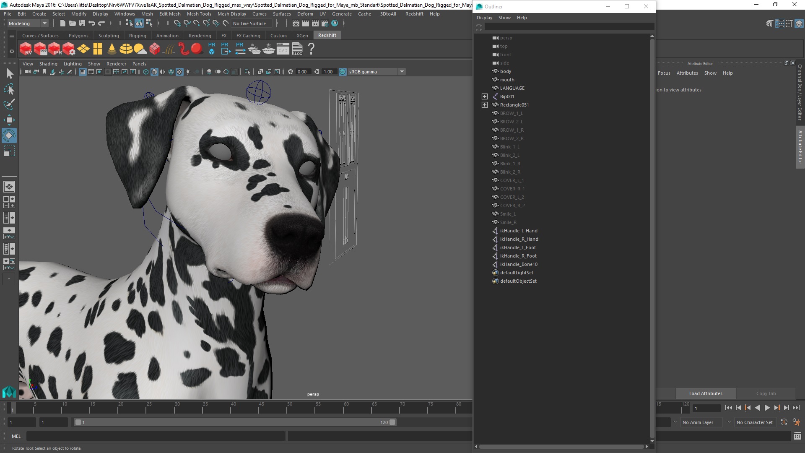Viewport: 805px width, 453px height.
Task: Open Redshift help question mark icon
Action: coord(311,49)
